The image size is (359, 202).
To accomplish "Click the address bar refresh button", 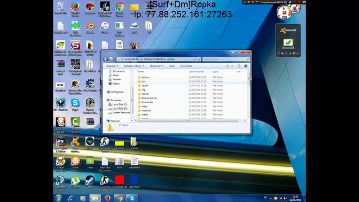I will pos(199,59).
